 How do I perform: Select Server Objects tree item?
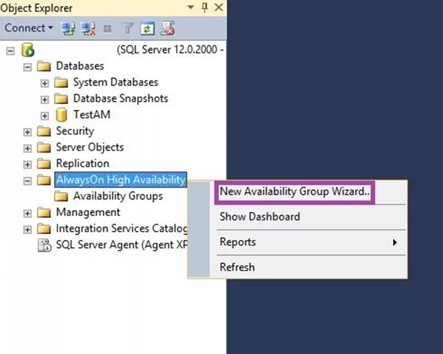90,147
